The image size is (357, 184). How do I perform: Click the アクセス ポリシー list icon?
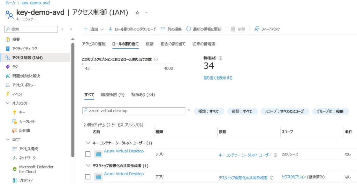(8, 85)
